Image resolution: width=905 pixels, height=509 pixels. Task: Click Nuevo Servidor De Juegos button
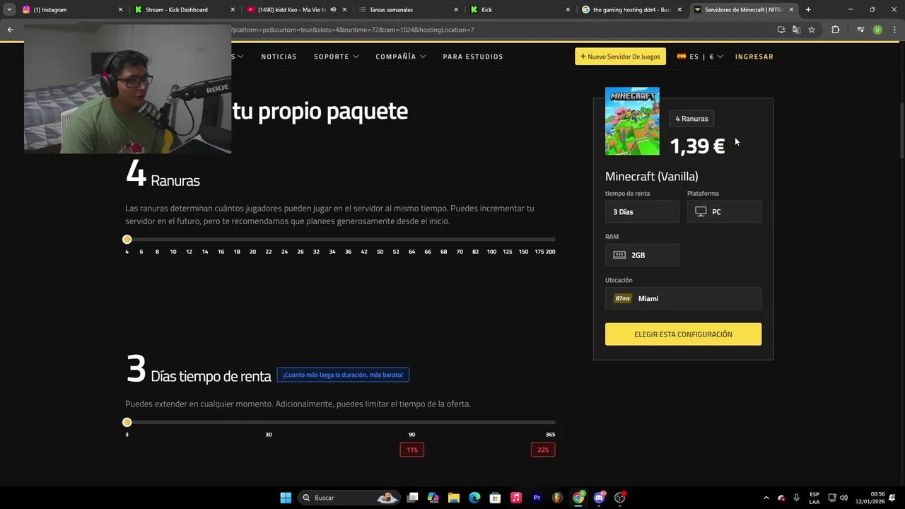point(620,57)
